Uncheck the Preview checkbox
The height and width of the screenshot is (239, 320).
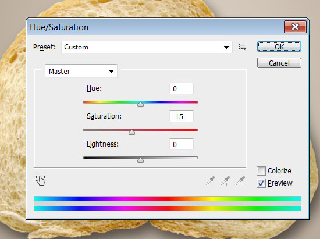[x=261, y=183]
